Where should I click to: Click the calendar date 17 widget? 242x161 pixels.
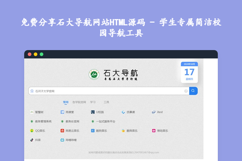point(189,72)
